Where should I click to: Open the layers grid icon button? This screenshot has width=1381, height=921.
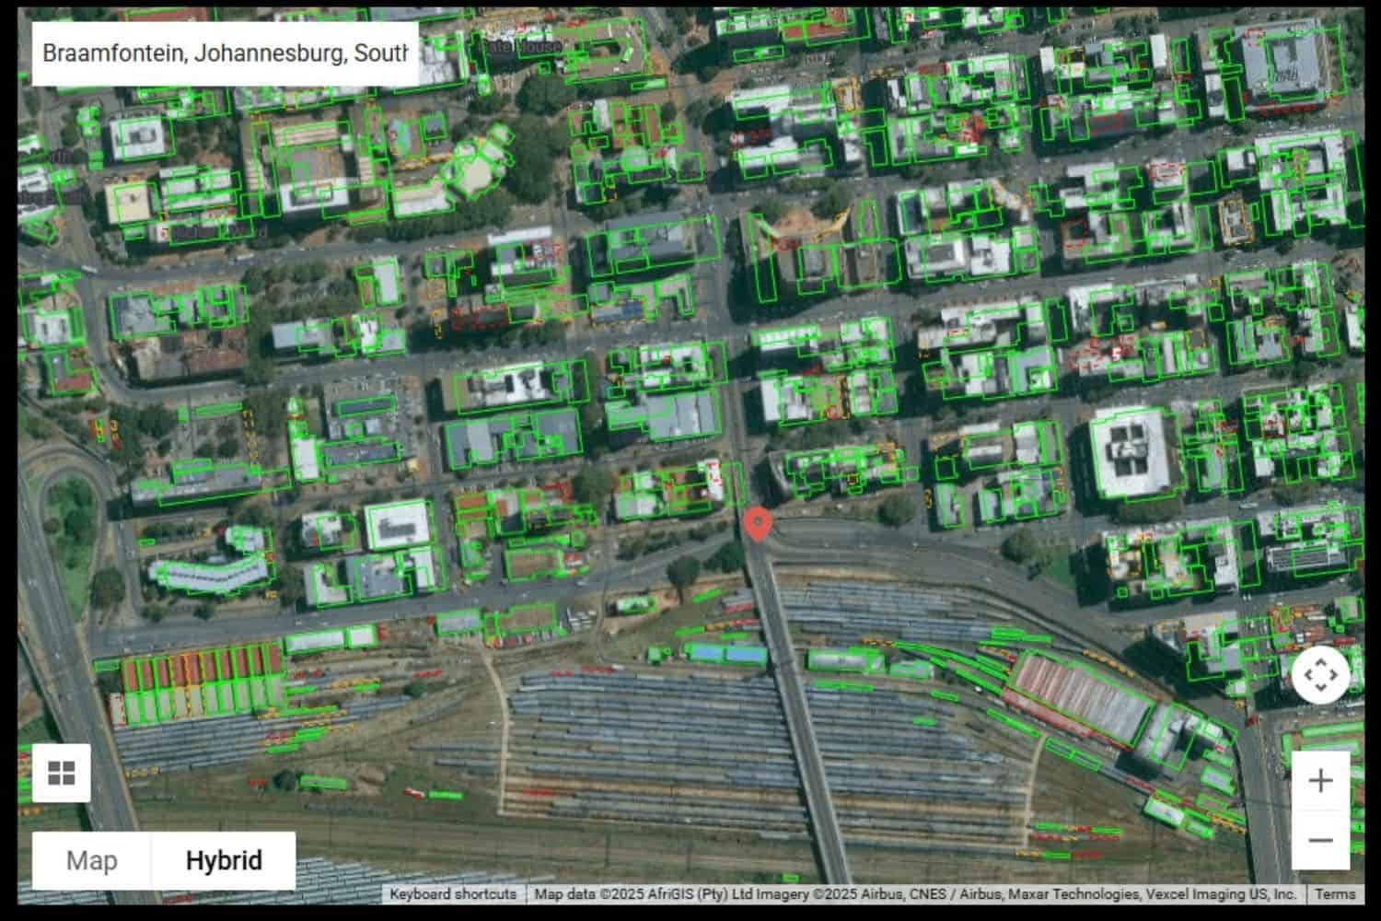click(62, 773)
